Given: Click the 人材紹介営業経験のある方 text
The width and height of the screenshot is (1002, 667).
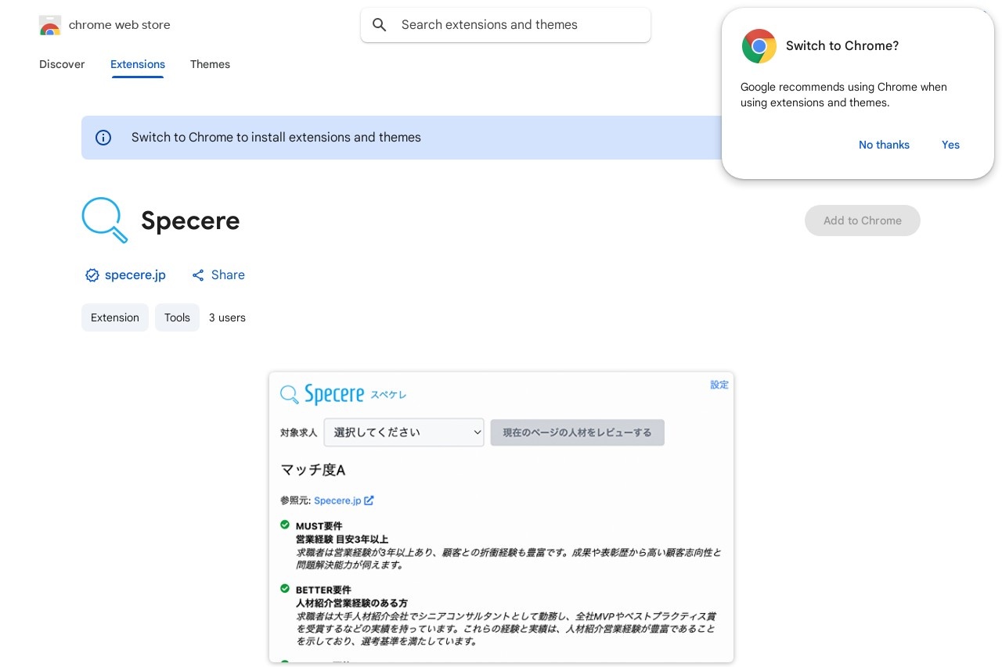Looking at the screenshot, I should tap(352, 603).
